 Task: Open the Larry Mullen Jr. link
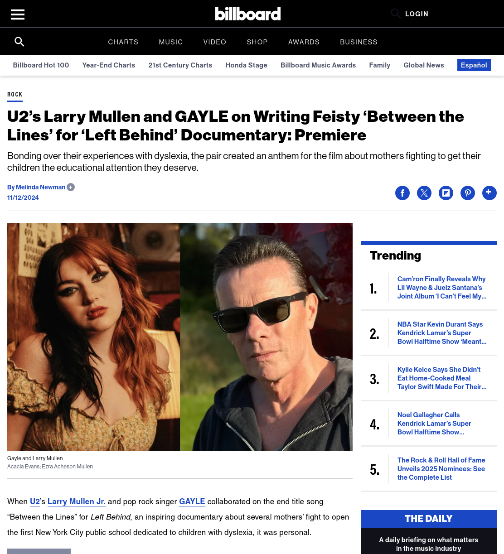(x=77, y=501)
